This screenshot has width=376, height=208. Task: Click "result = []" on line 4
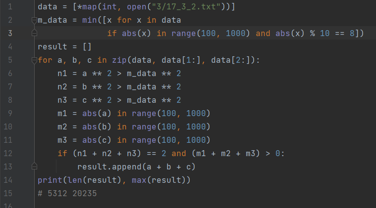64,46
